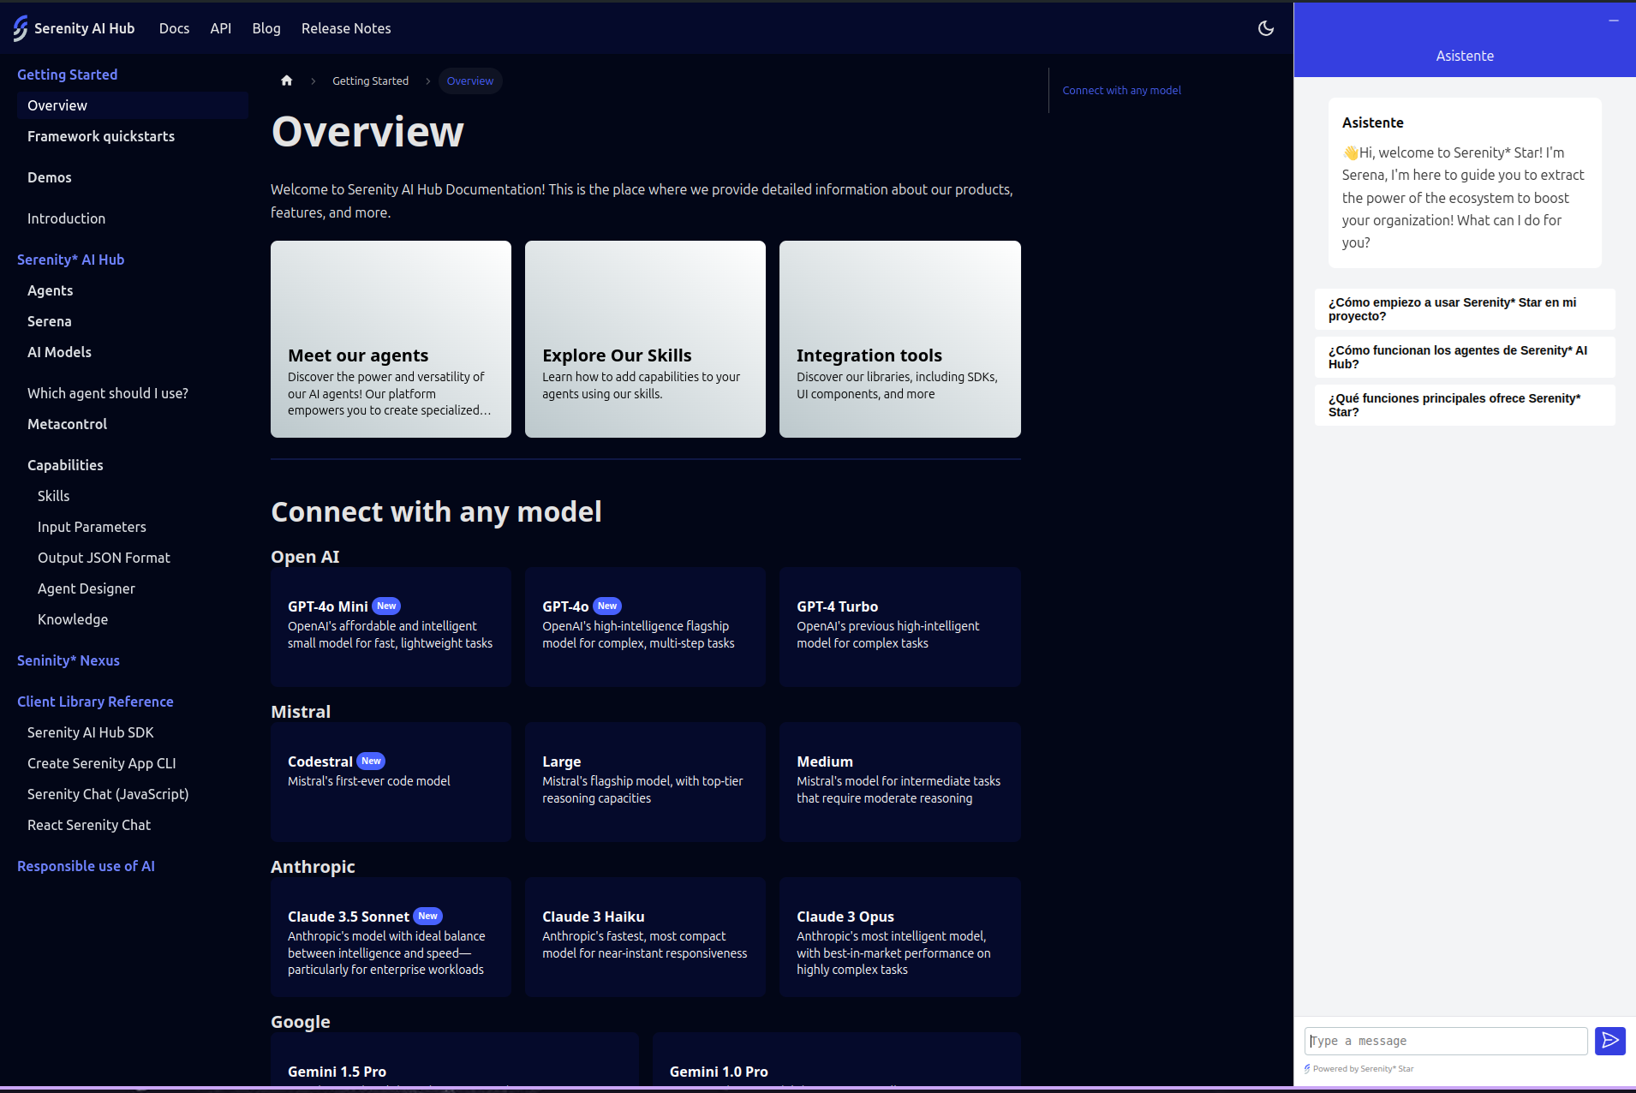Viewport: 1636px width, 1093px height.
Task: Open the GPT-4o model card
Action: coord(645,627)
